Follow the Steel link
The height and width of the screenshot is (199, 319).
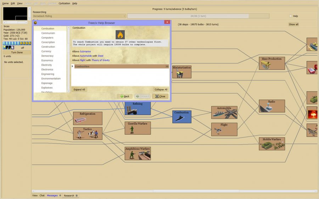[101, 56]
